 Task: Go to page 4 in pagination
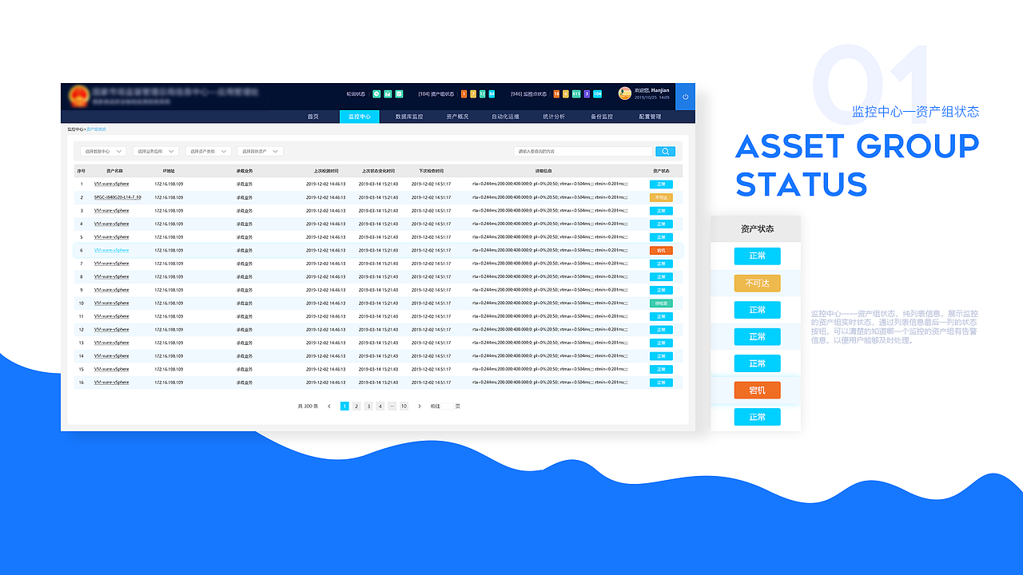pyautogui.click(x=380, y=406)
